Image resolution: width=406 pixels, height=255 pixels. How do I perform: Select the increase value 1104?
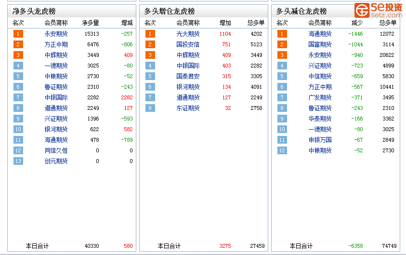[x=225, y=34]
